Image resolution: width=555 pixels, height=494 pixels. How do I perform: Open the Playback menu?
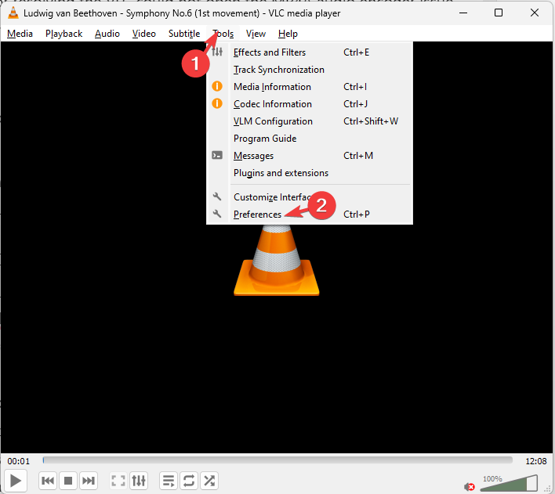(x=63, y=34)
